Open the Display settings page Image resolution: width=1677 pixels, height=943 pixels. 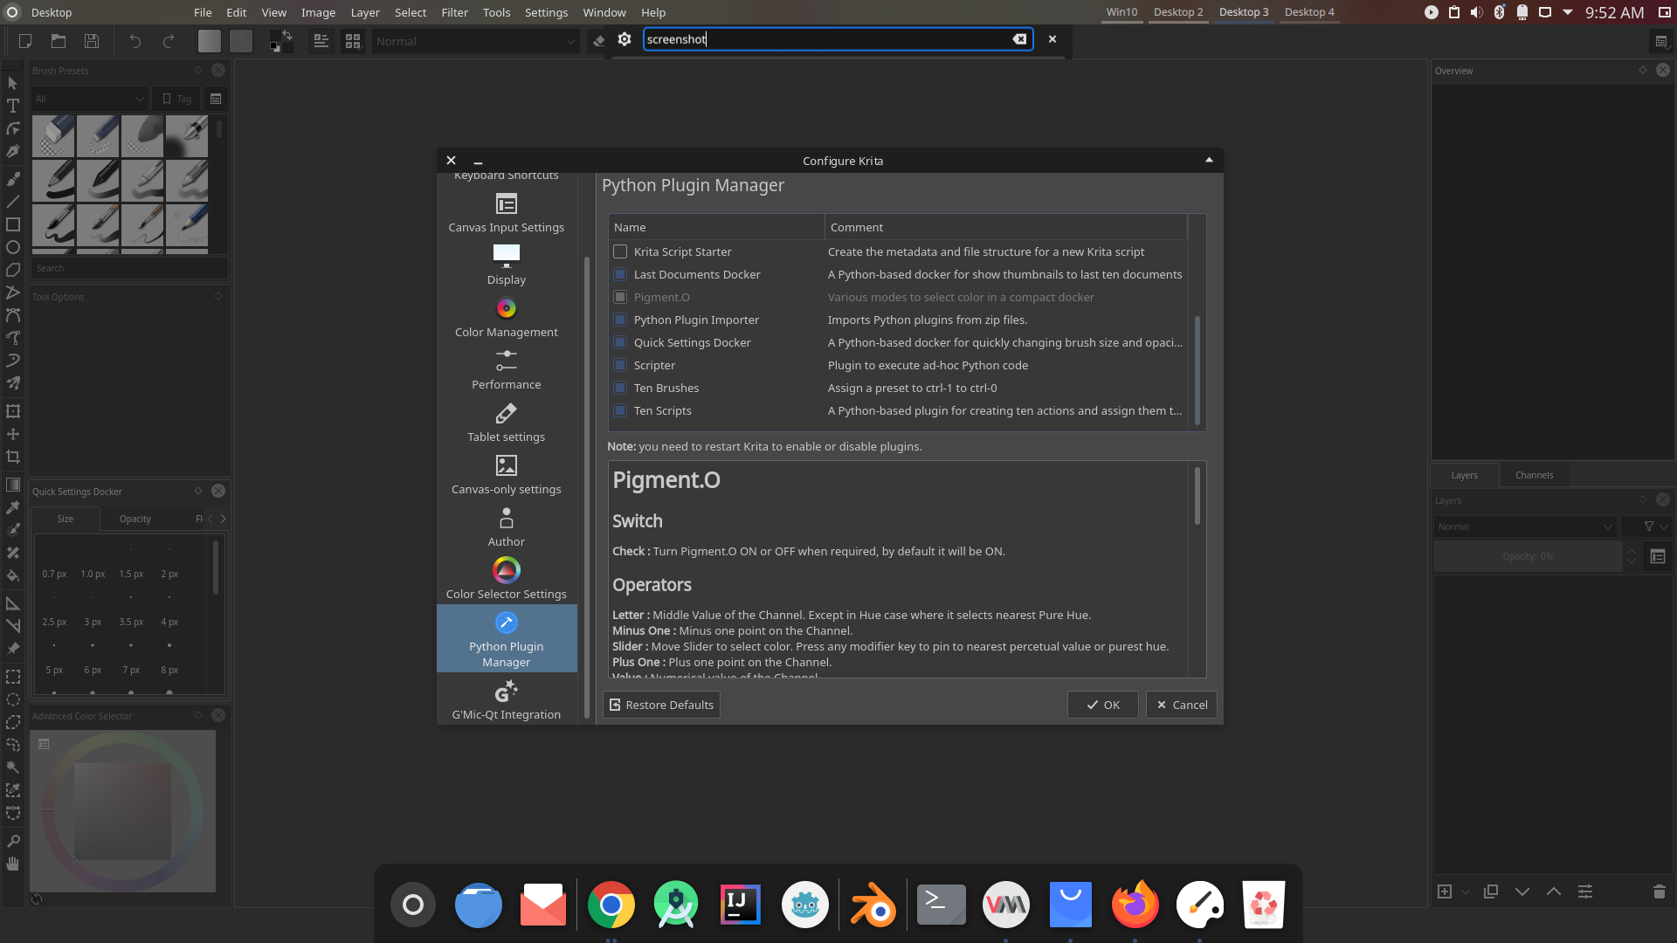pyautogui.click(x=507, y=265)
